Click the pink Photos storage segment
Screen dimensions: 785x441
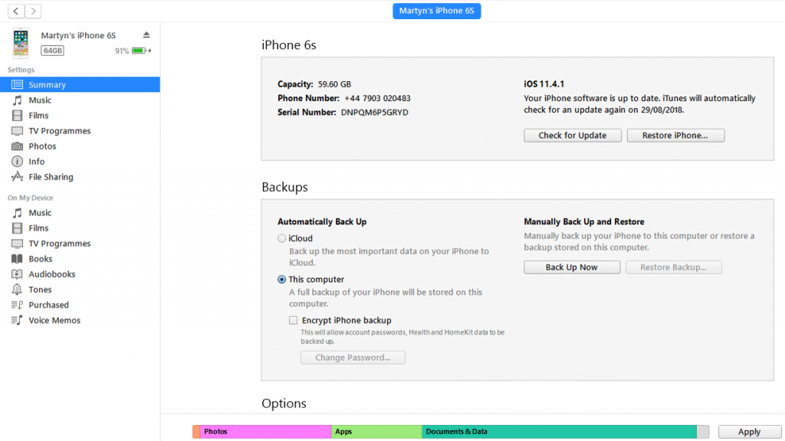pos(265,432)
